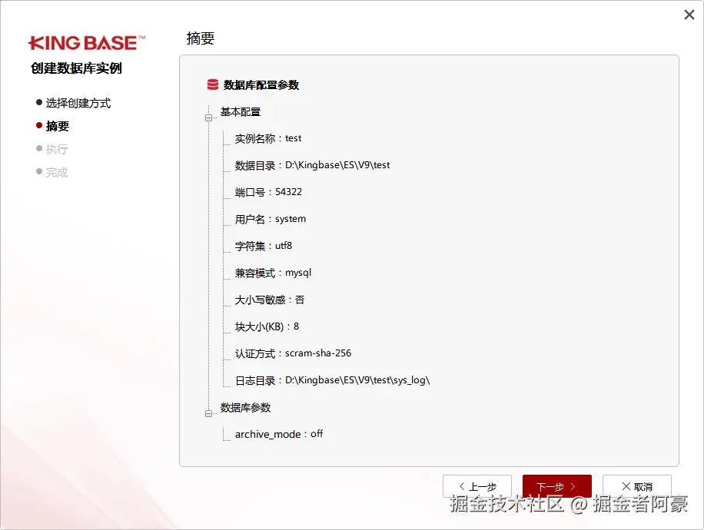Select the 基本配置 tree label
704x530 pixels.
(x=241, y=111)
